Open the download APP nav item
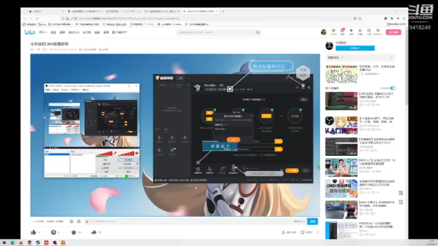Viewport: 438px width, 246px height. (119, 32)
